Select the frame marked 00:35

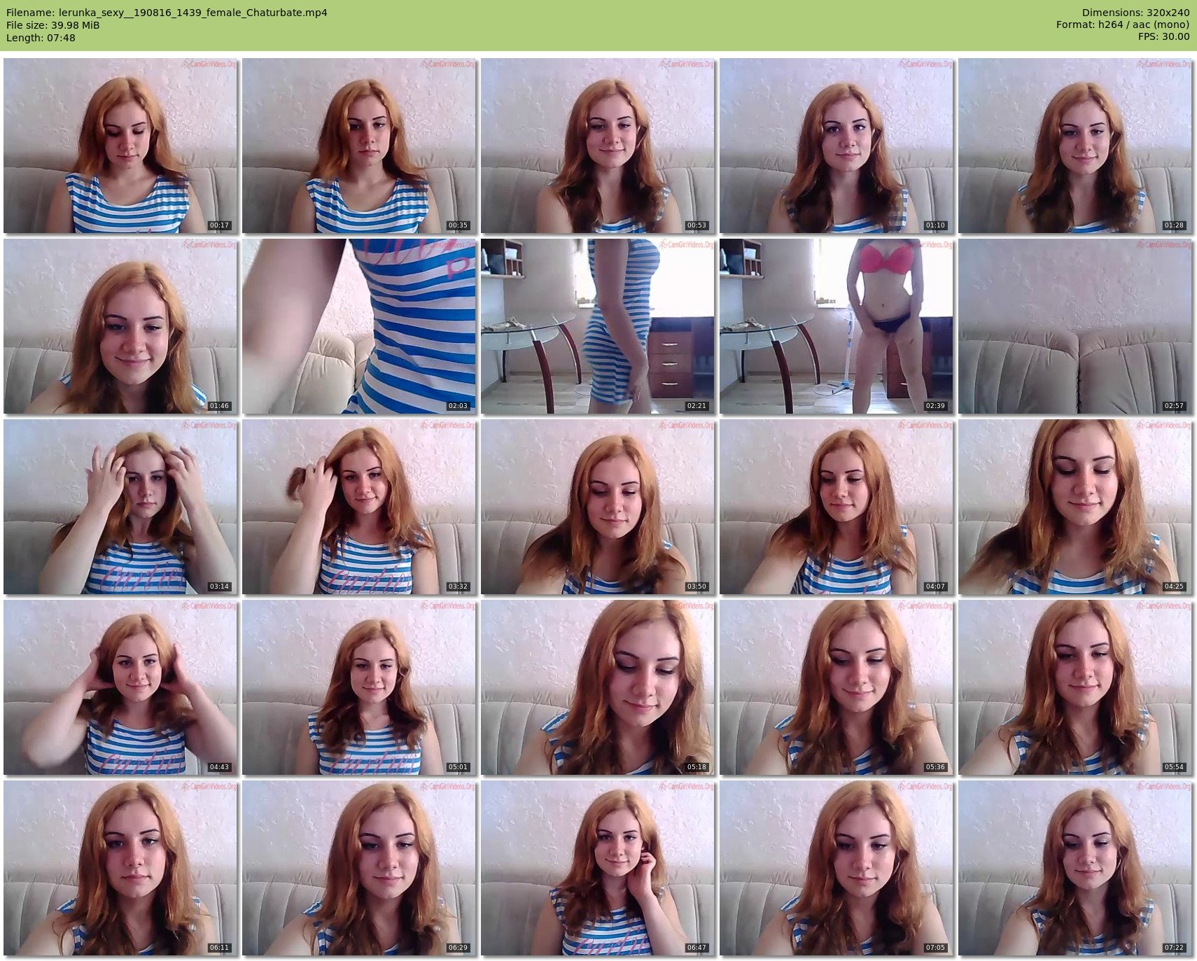(x=359, y=146)
